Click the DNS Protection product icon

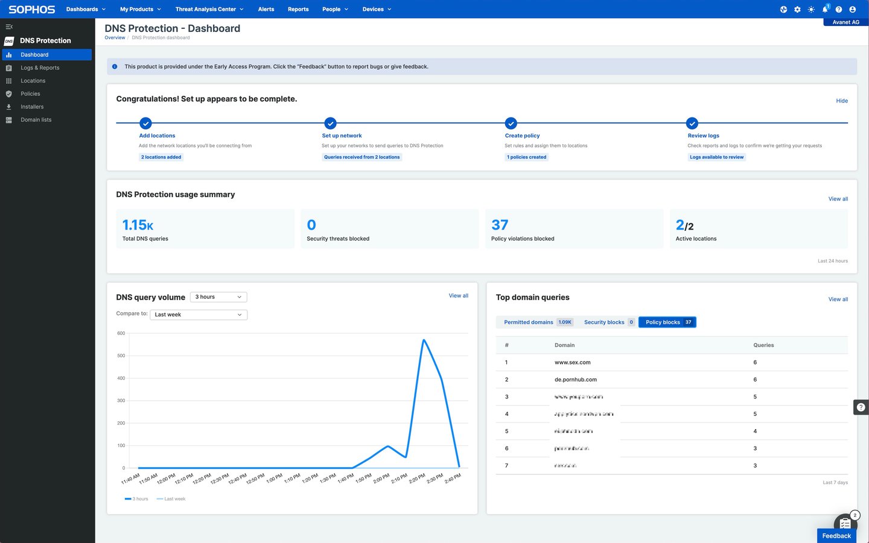tap(9, 41)
